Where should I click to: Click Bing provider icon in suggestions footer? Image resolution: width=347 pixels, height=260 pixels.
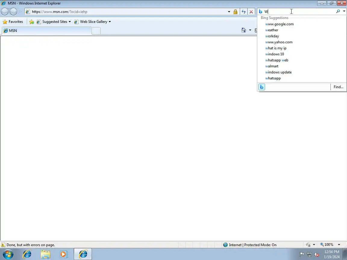tap(261, 87)
